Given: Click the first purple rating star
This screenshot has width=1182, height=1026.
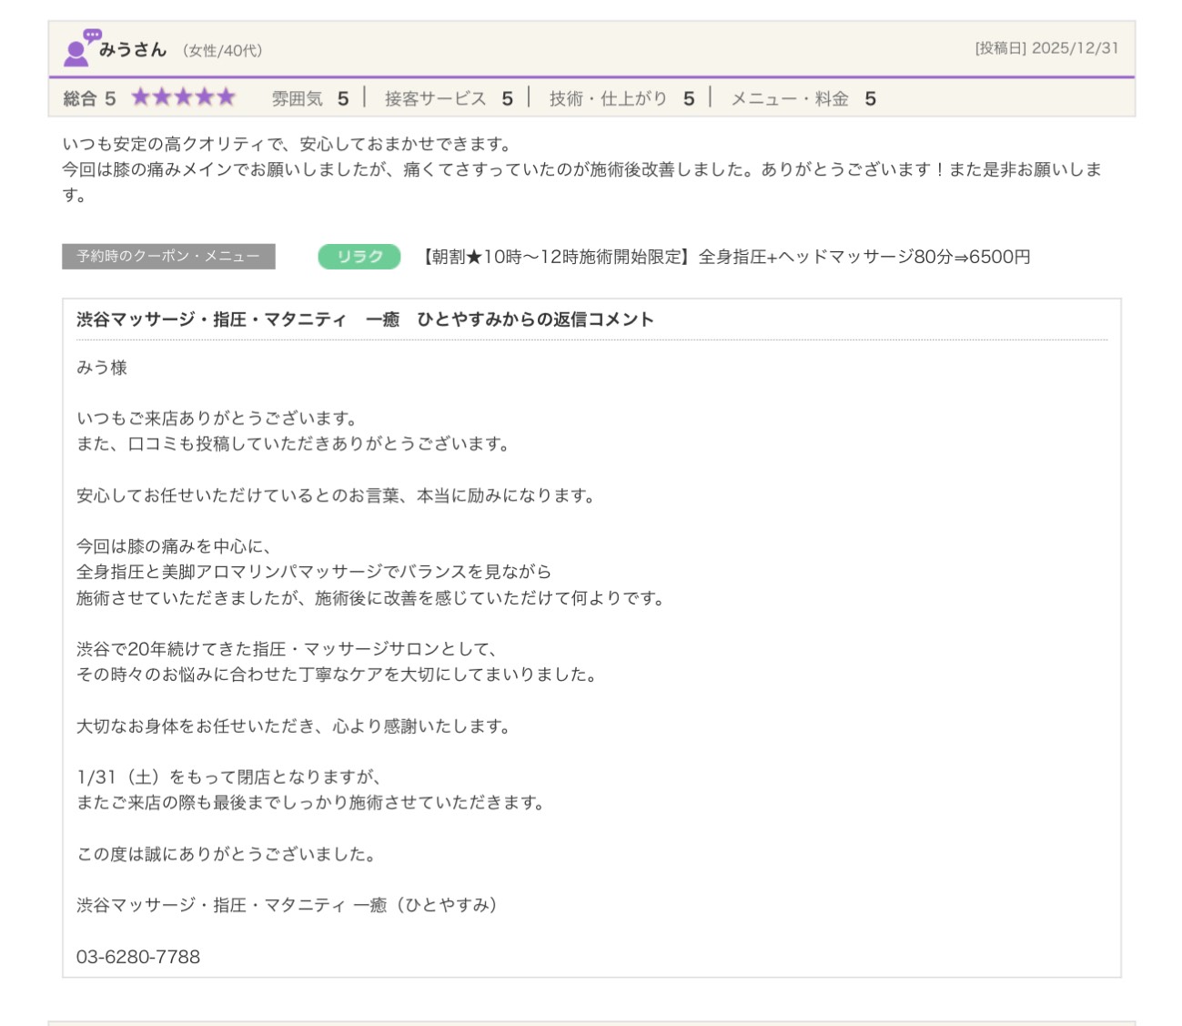Looking at the screenshot, I should 140,97.
